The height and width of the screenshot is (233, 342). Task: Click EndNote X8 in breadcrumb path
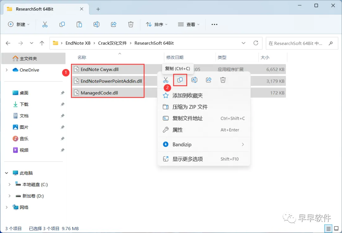[78, 43]
